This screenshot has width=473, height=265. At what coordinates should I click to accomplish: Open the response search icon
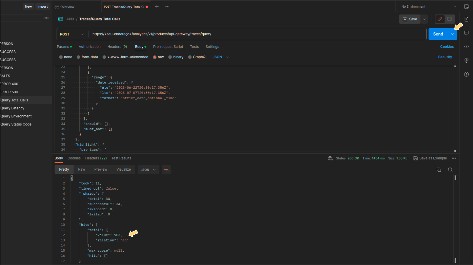pyautogui.click(x=450, y=170)
